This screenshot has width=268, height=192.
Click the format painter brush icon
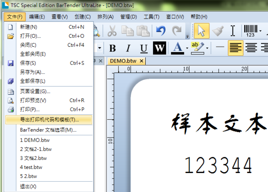[x=217, y=31]
